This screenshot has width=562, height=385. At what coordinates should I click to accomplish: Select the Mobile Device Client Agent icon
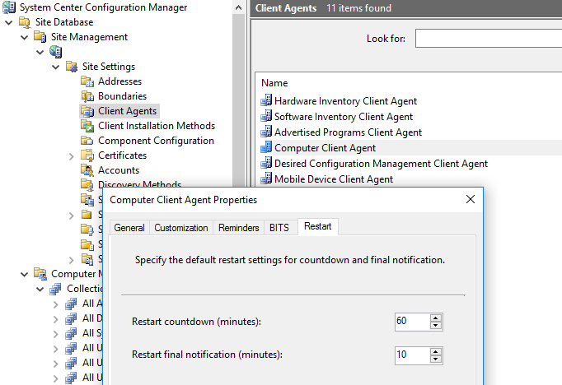[266, 179]
